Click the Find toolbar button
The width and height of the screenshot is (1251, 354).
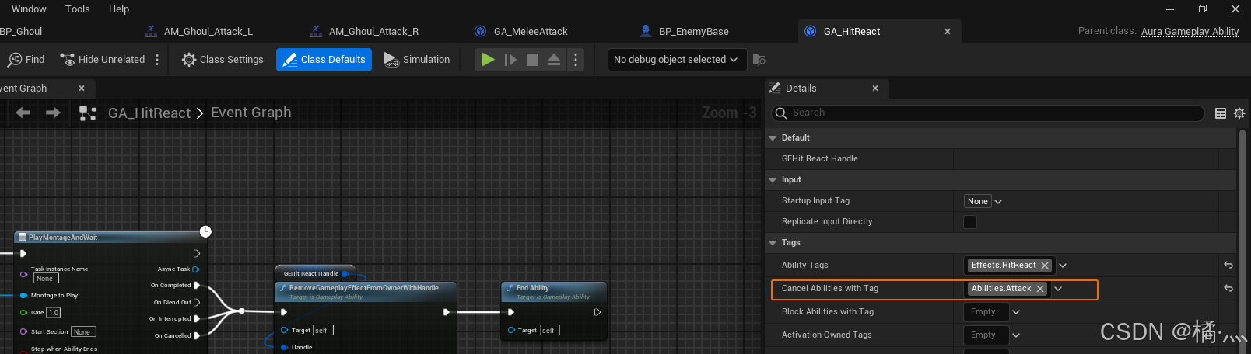26,60
